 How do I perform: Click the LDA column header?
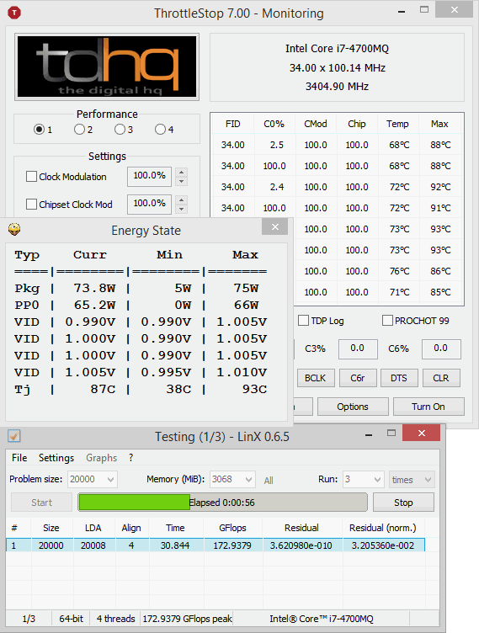pyautogui.click(x=93, y=528)
